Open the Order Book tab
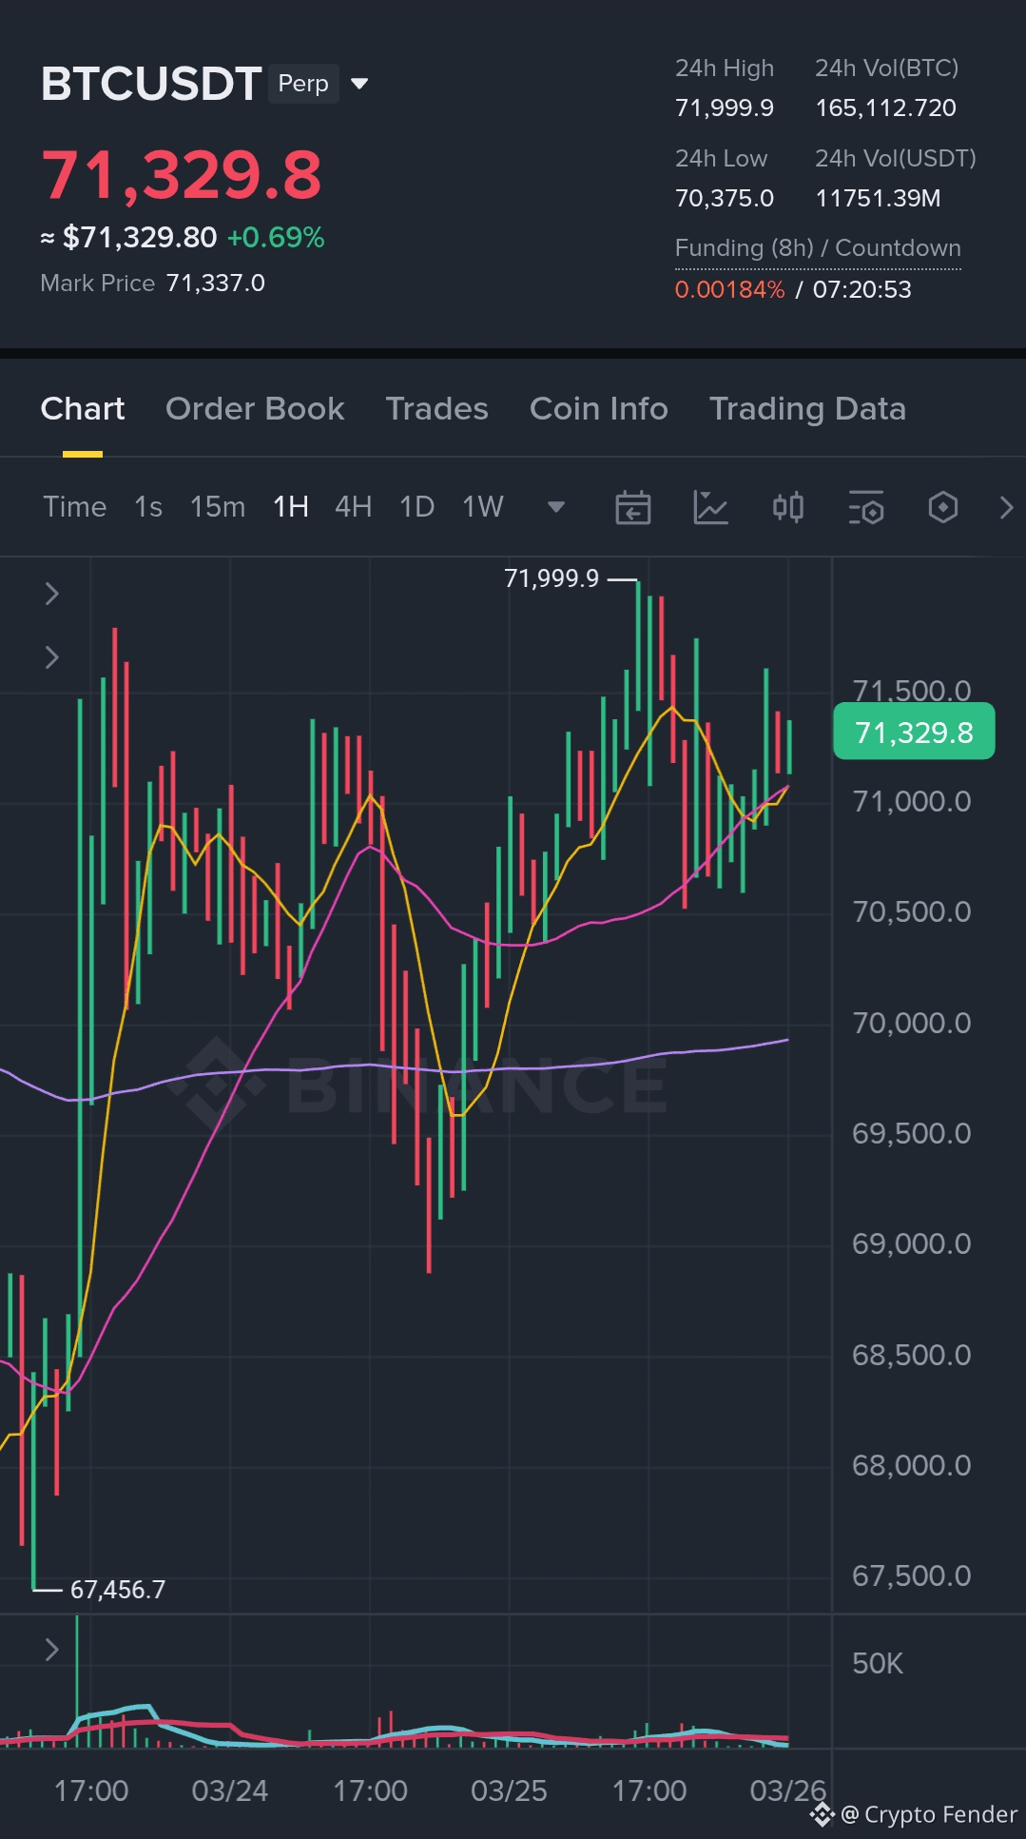Viewport: 1026px width, 1839px height. click(255, 409)
